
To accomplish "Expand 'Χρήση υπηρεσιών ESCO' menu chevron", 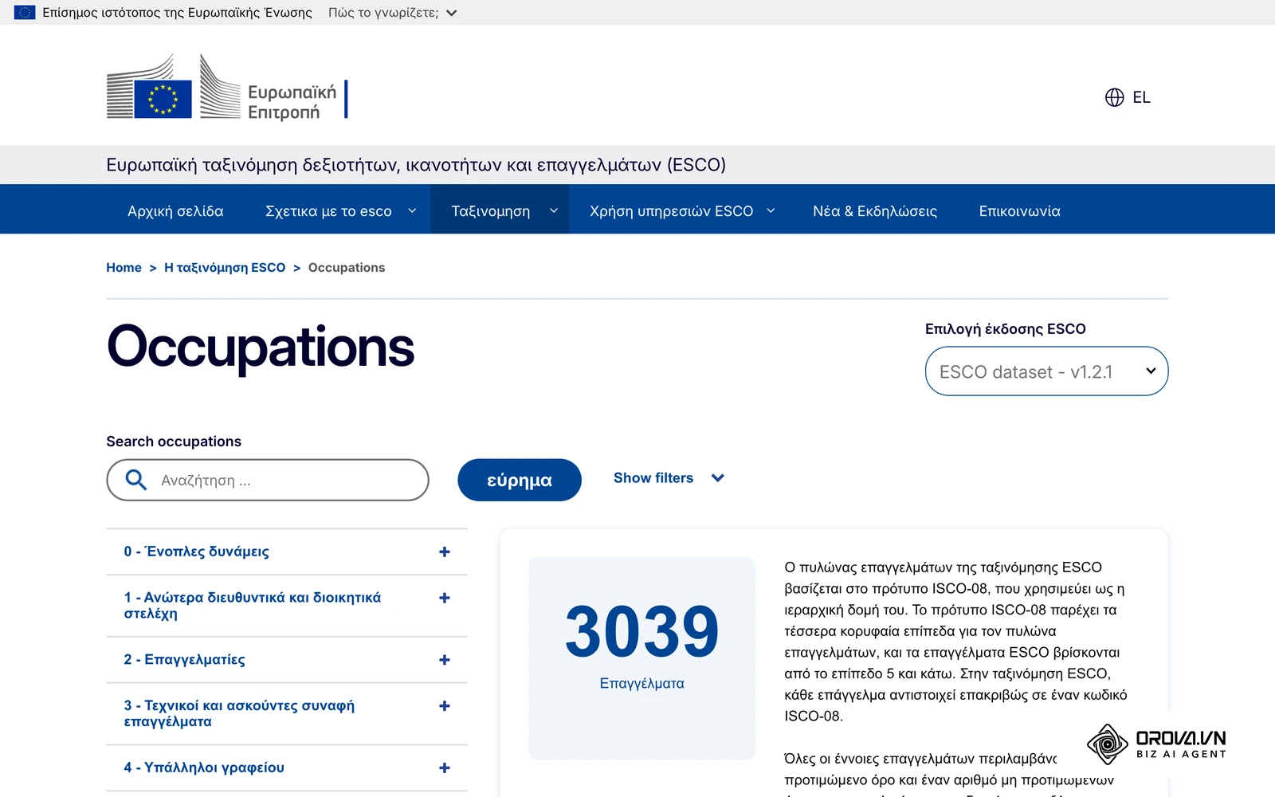I will pos(771,210).
